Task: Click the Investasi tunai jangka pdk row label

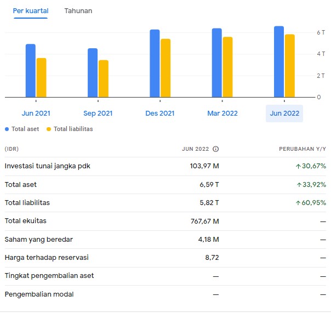Action: click(x=48, y=166)
